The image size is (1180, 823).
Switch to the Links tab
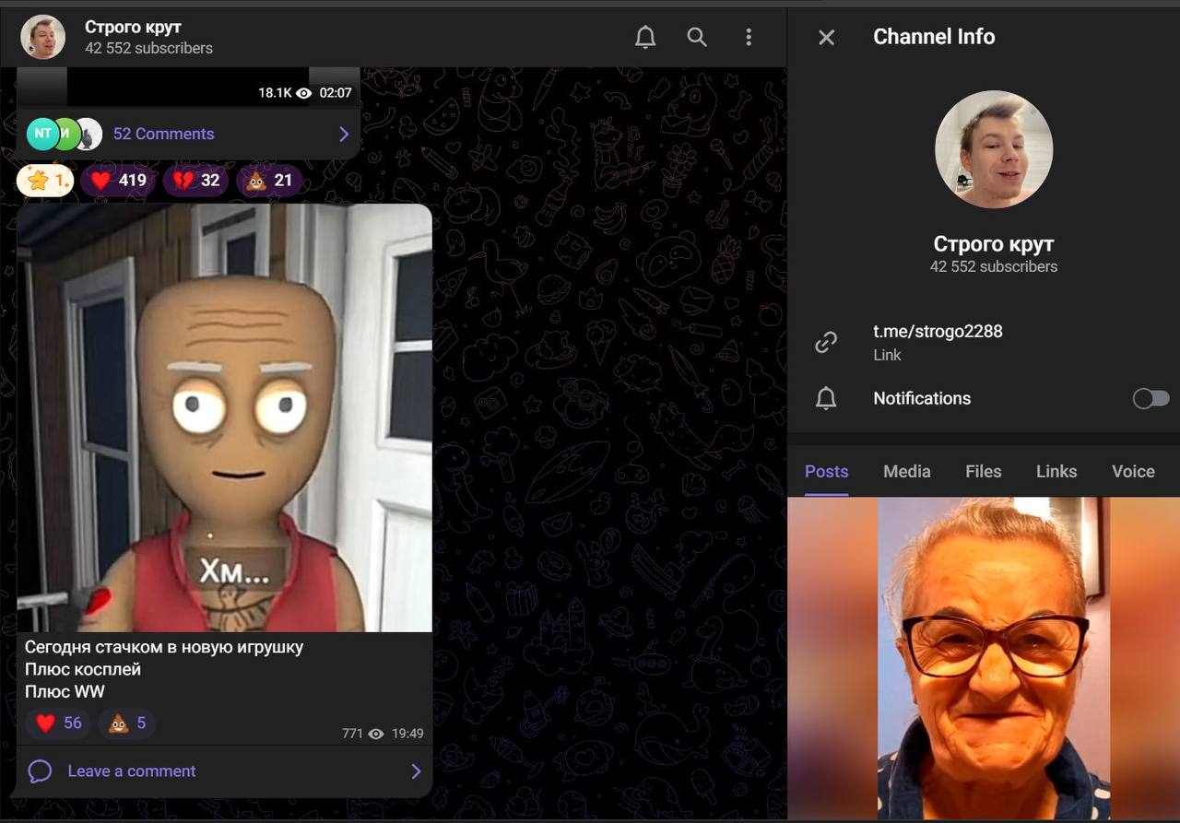coord(1056,471)
